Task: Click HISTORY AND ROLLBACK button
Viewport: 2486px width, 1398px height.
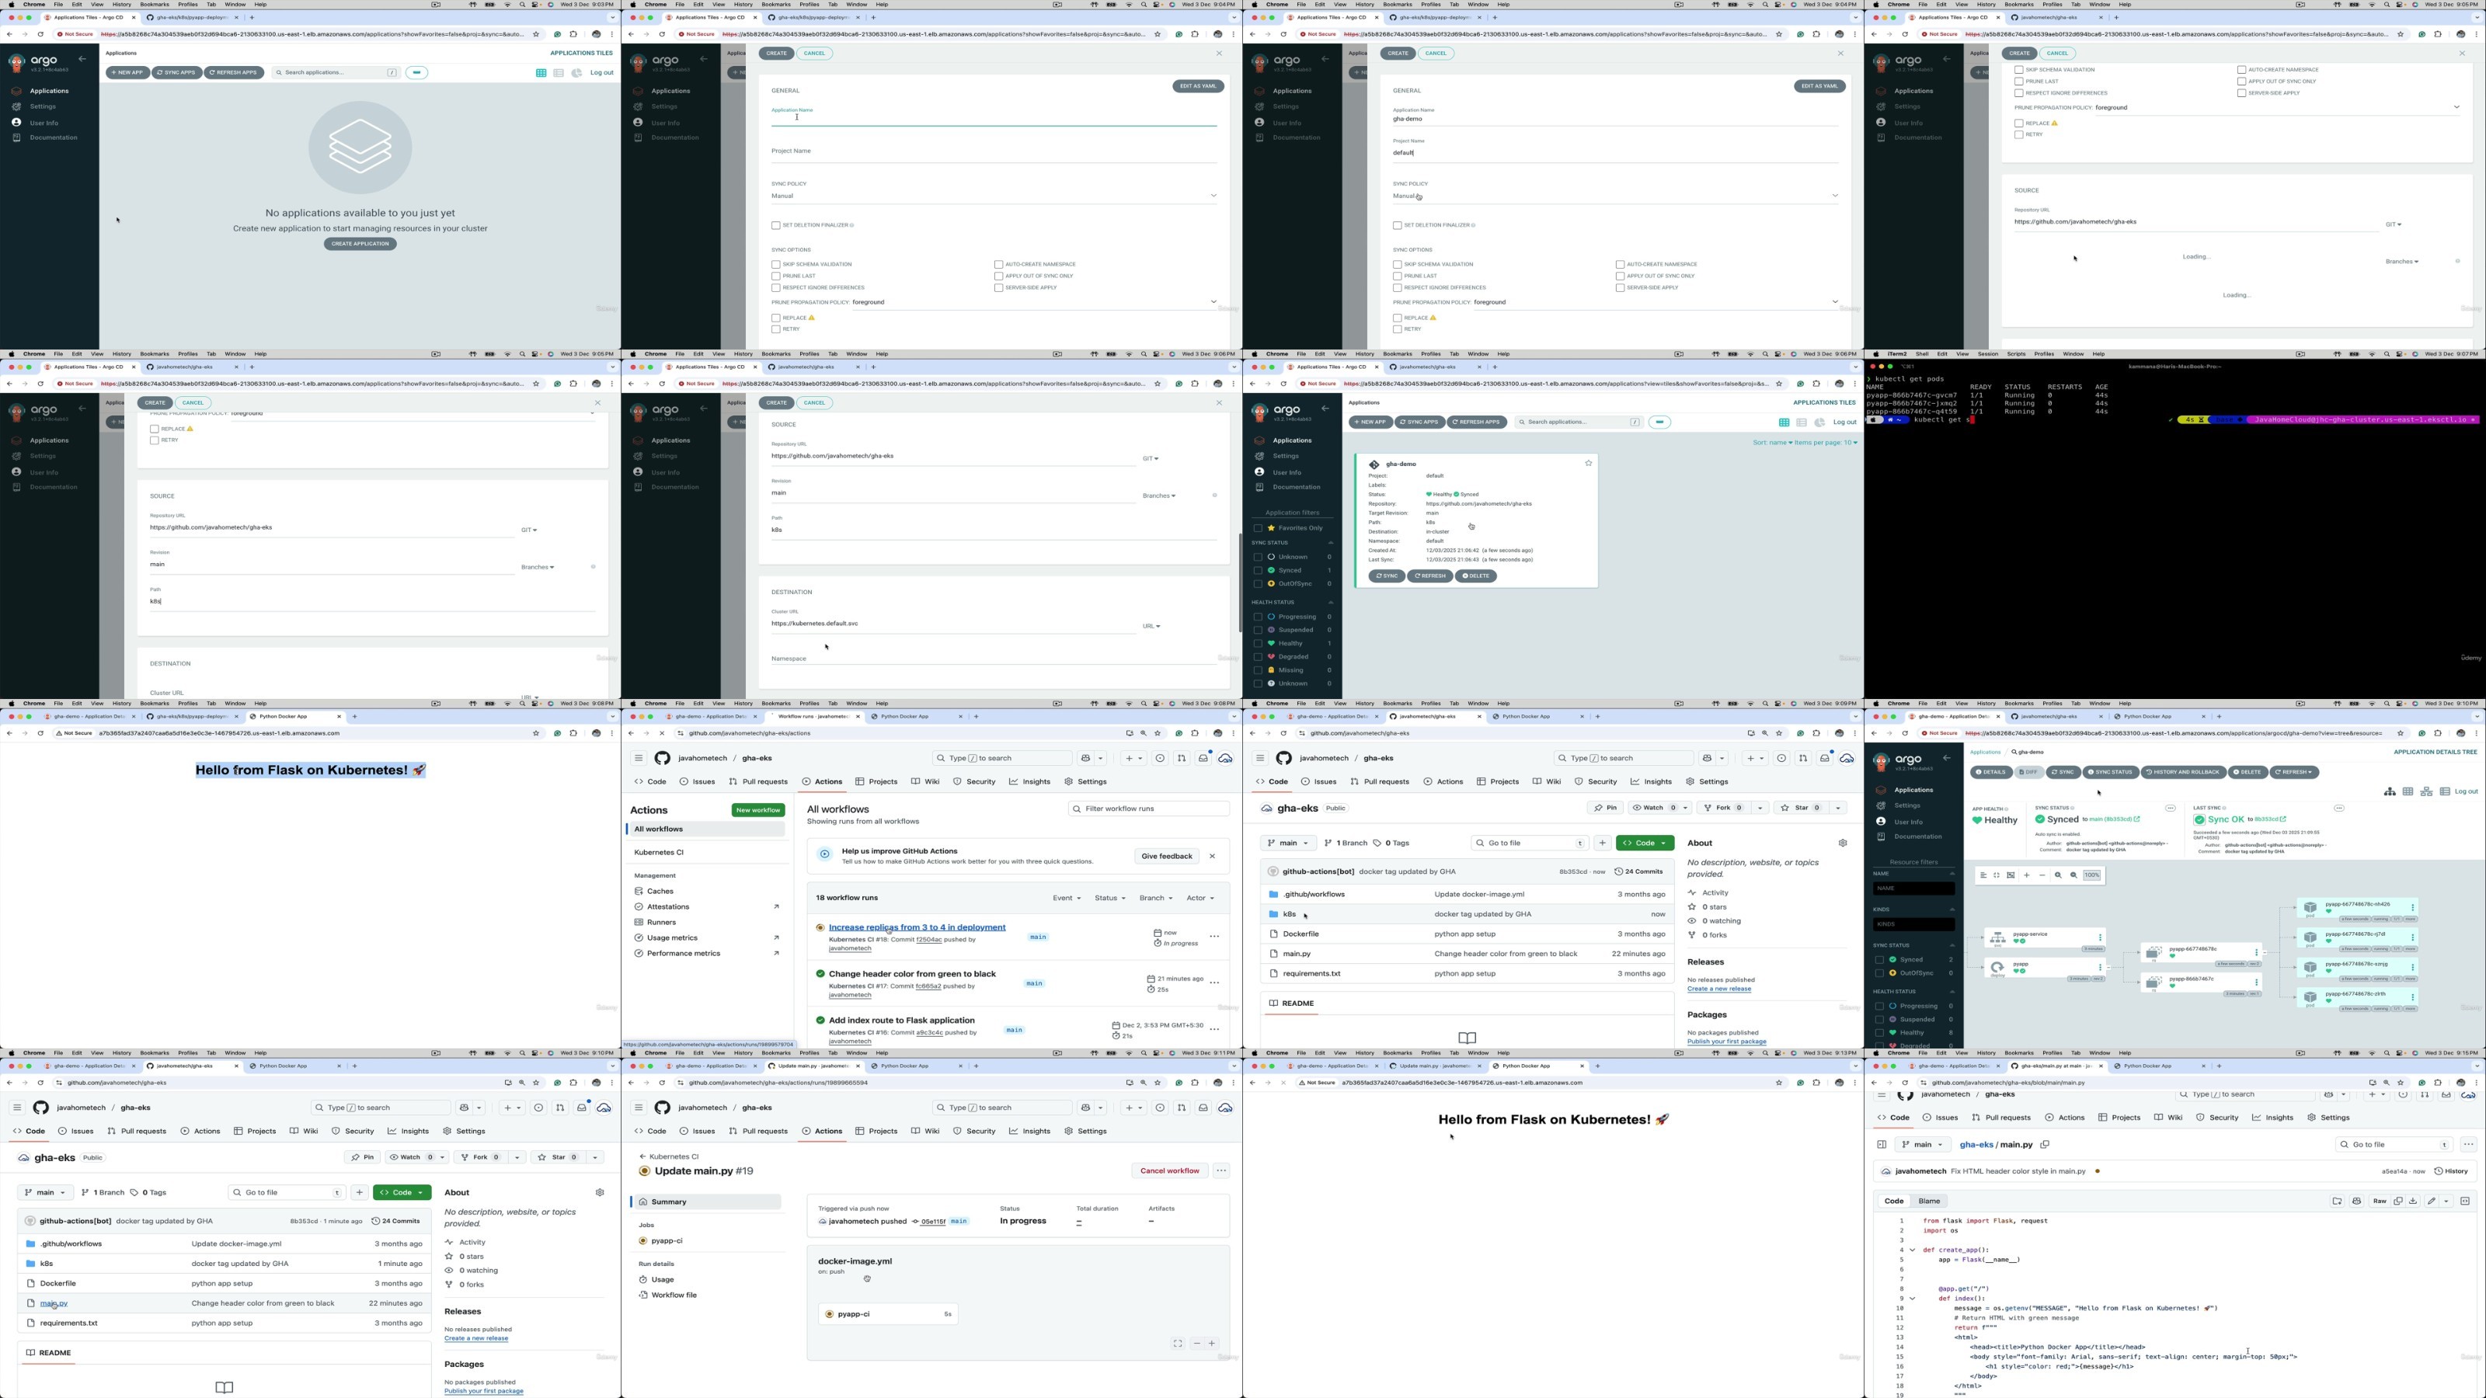Action: [2182, 773]
